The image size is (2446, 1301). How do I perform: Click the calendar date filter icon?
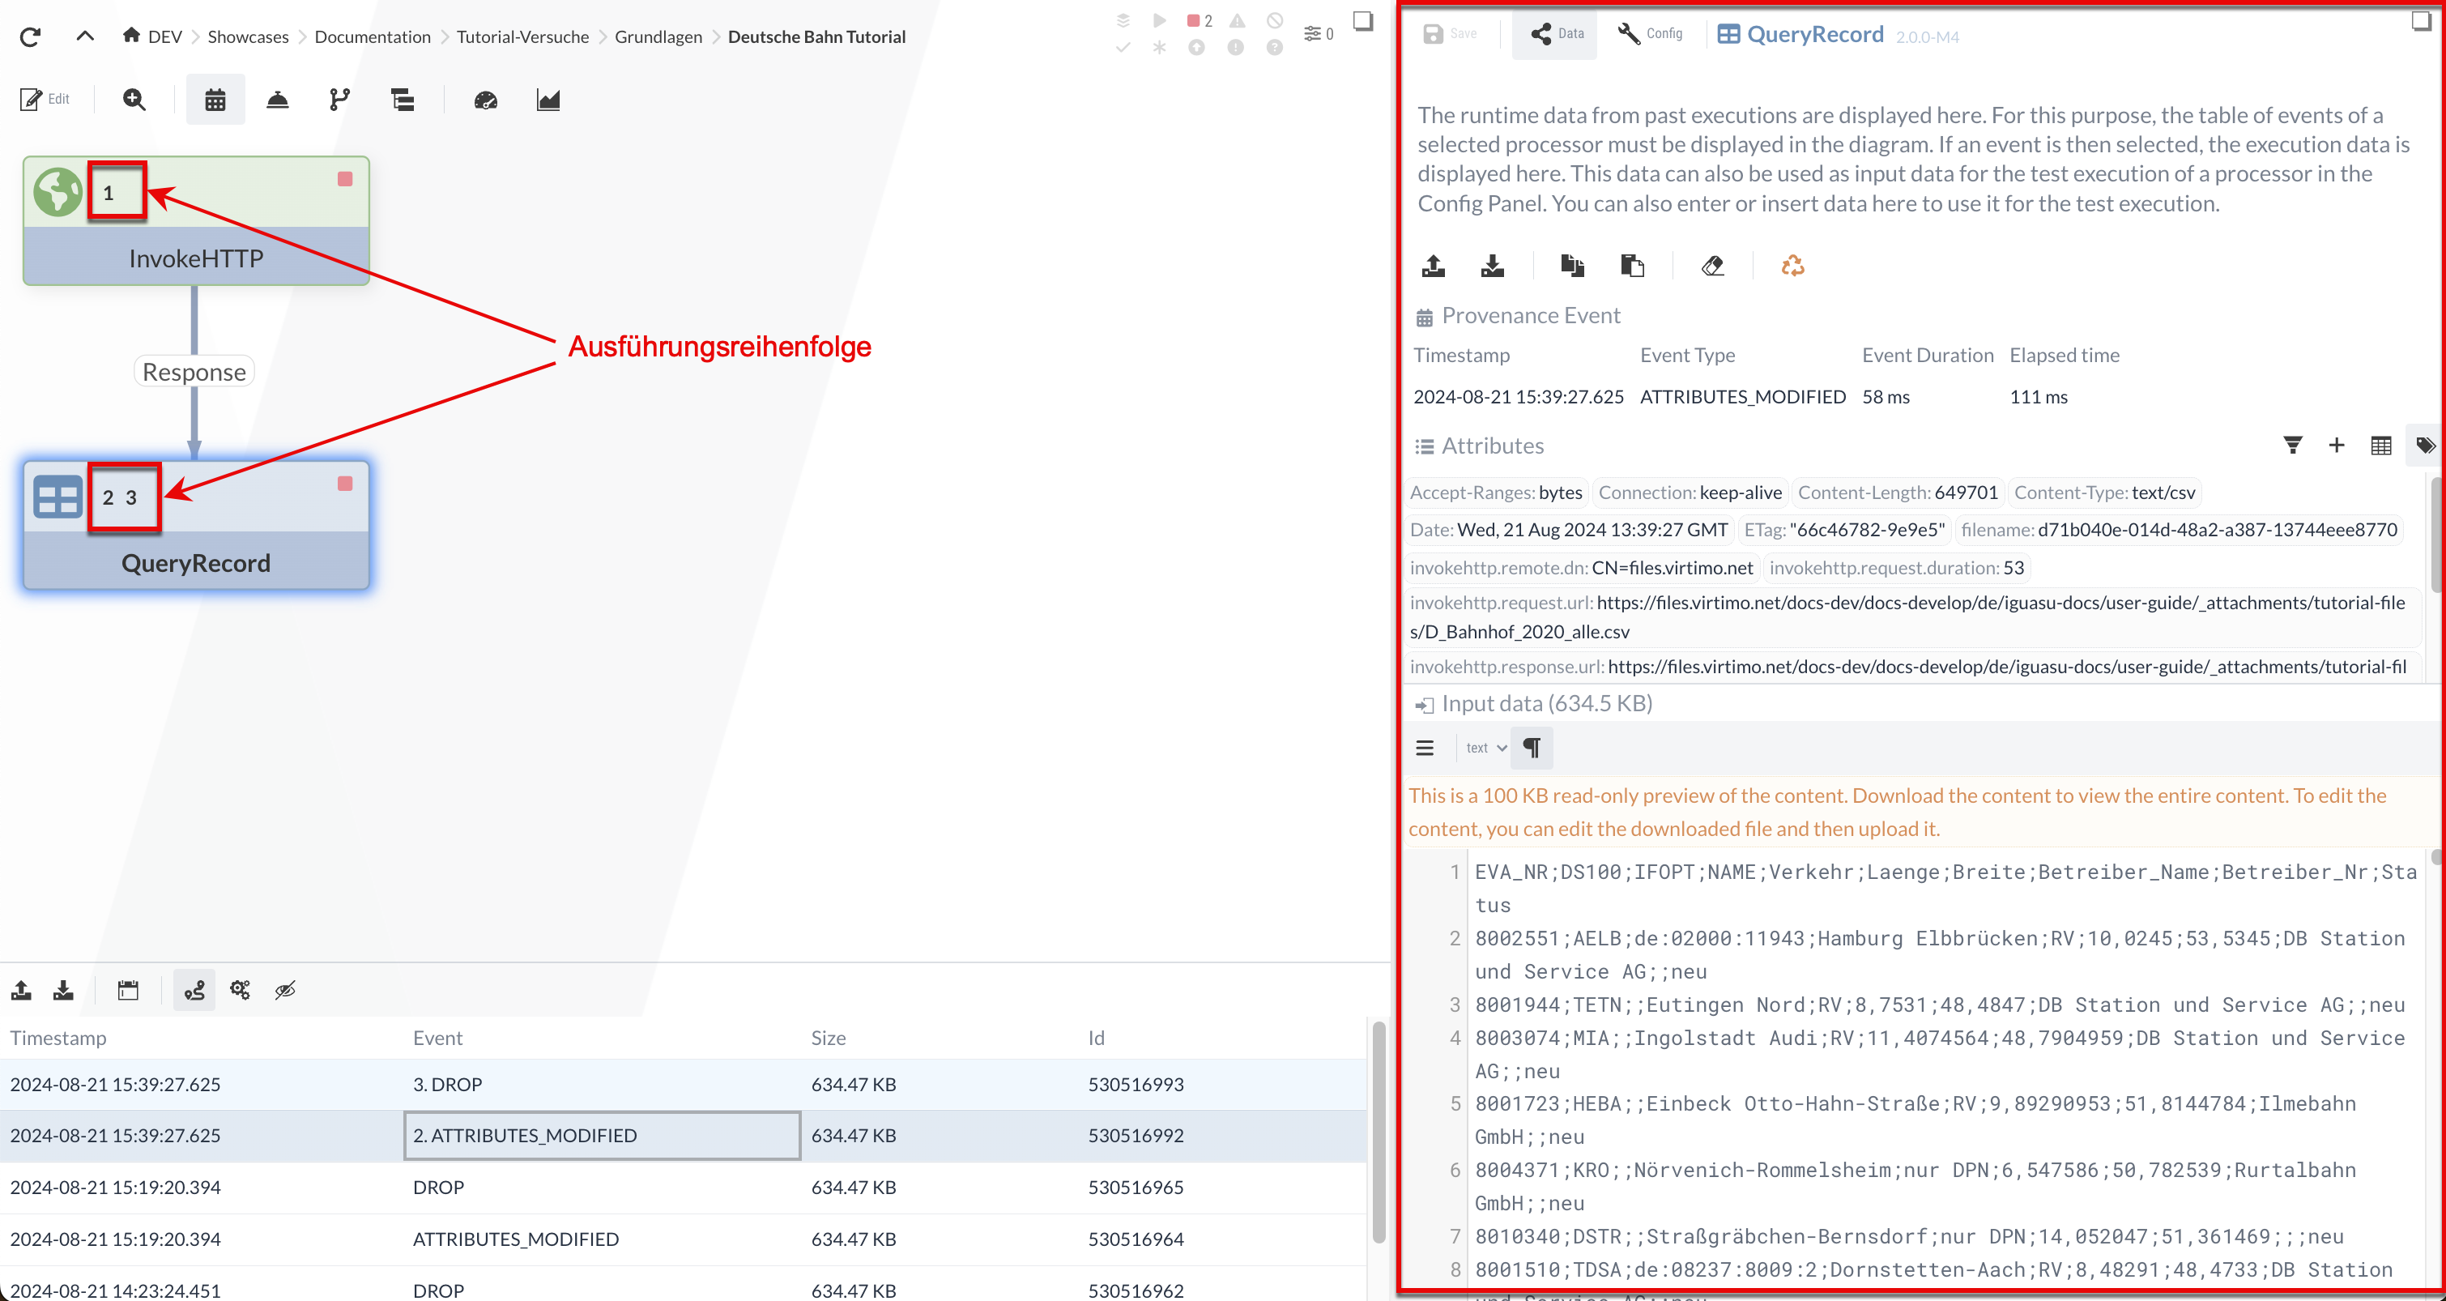click(128, 991)
